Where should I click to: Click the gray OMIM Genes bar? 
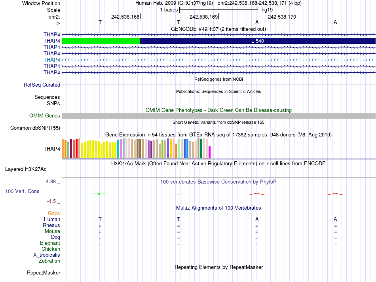pyautogui.click(x=218, y=116)
